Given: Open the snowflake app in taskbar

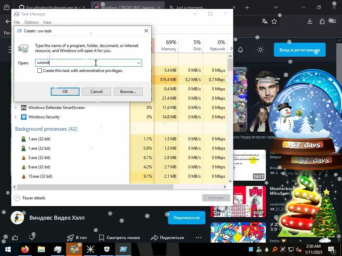Looking at the screenshot, I should point(90,249).
